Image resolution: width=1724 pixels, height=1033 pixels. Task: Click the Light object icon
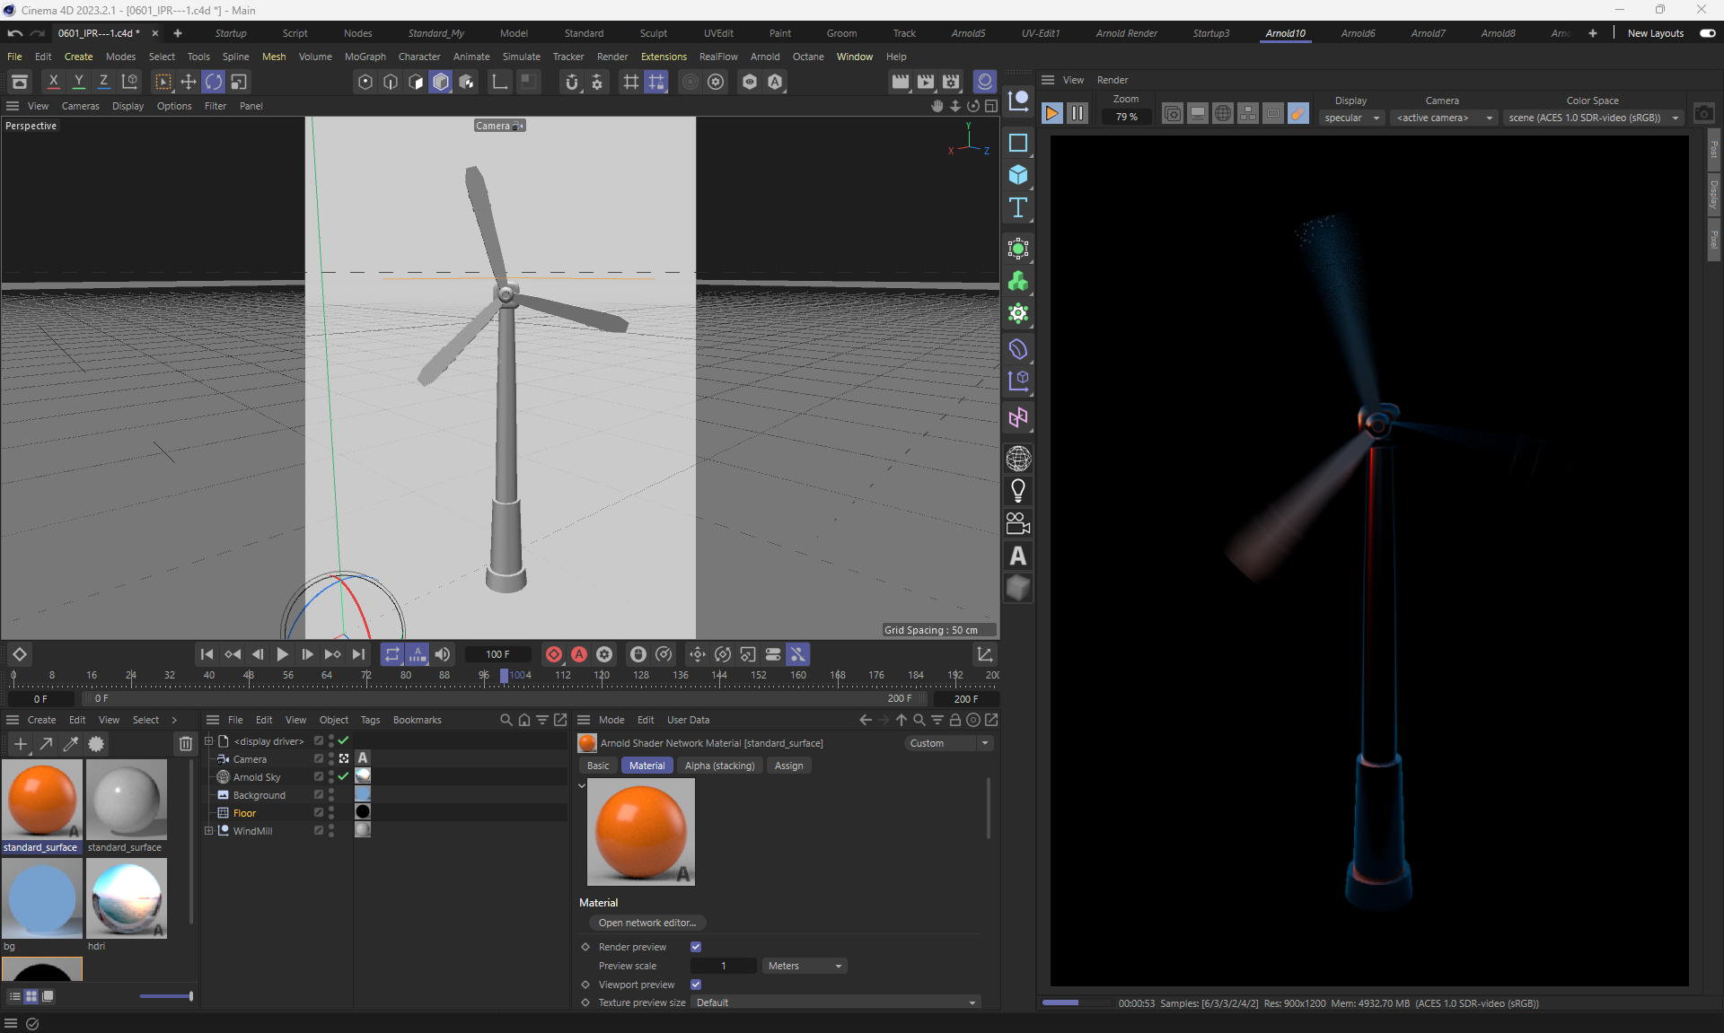click(1017, 490)
